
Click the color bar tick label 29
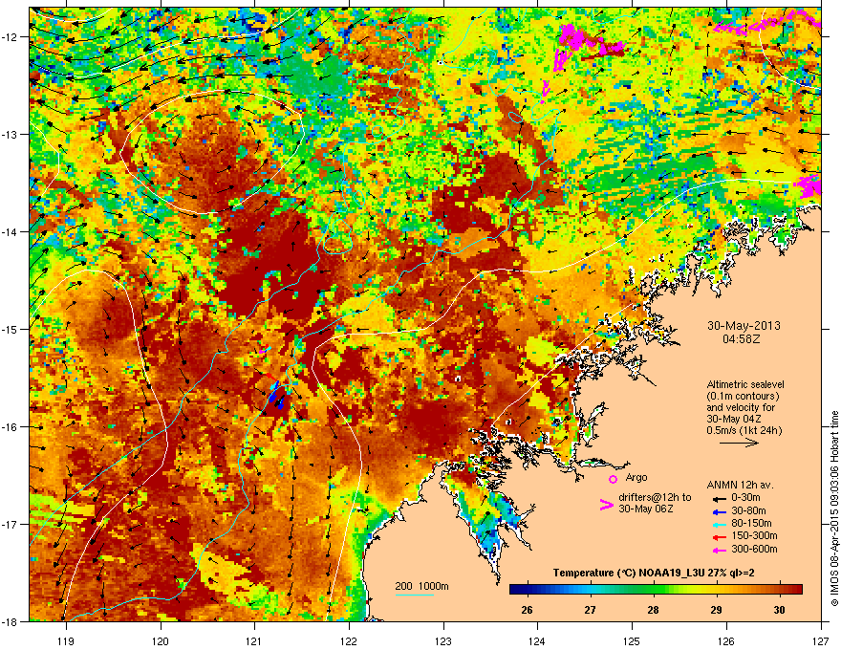716,610
